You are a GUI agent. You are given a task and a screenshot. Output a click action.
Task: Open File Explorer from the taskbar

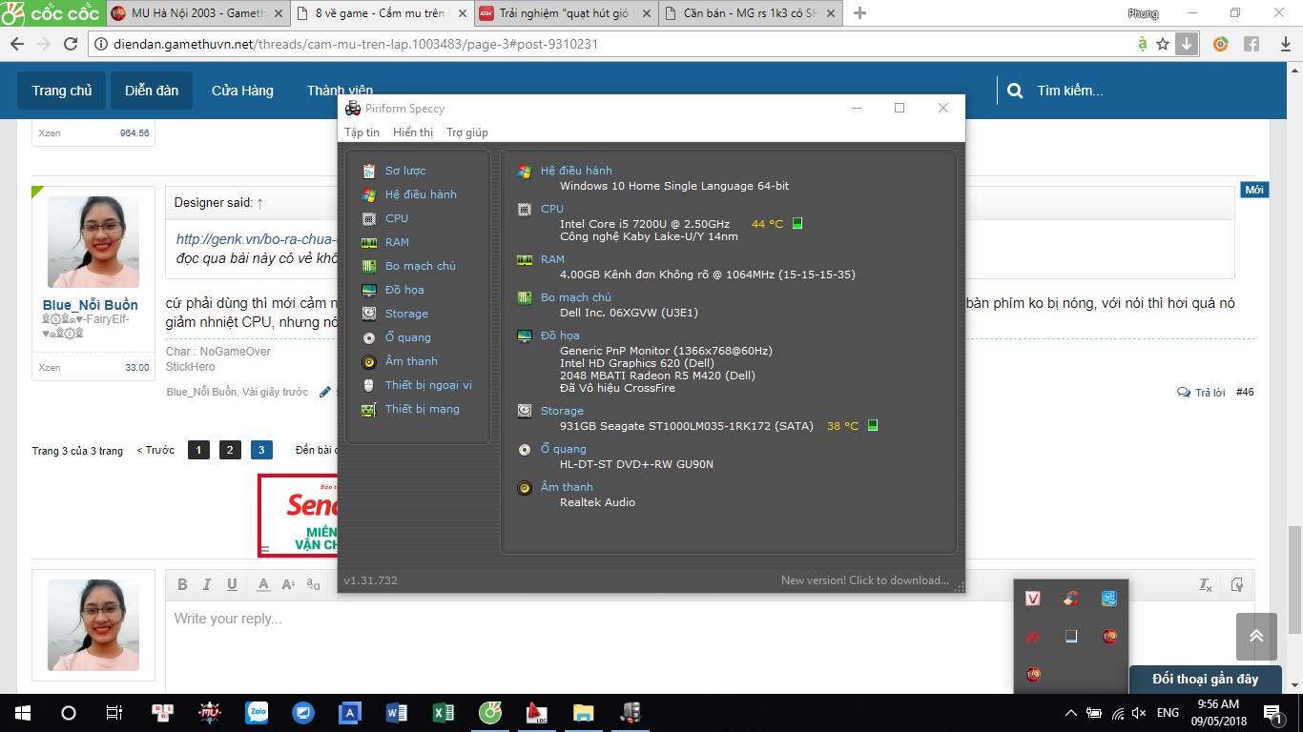(584, 712)
